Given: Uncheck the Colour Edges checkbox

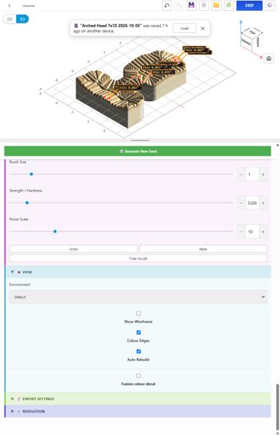Looking at the screenshot, I should point(138,332).
